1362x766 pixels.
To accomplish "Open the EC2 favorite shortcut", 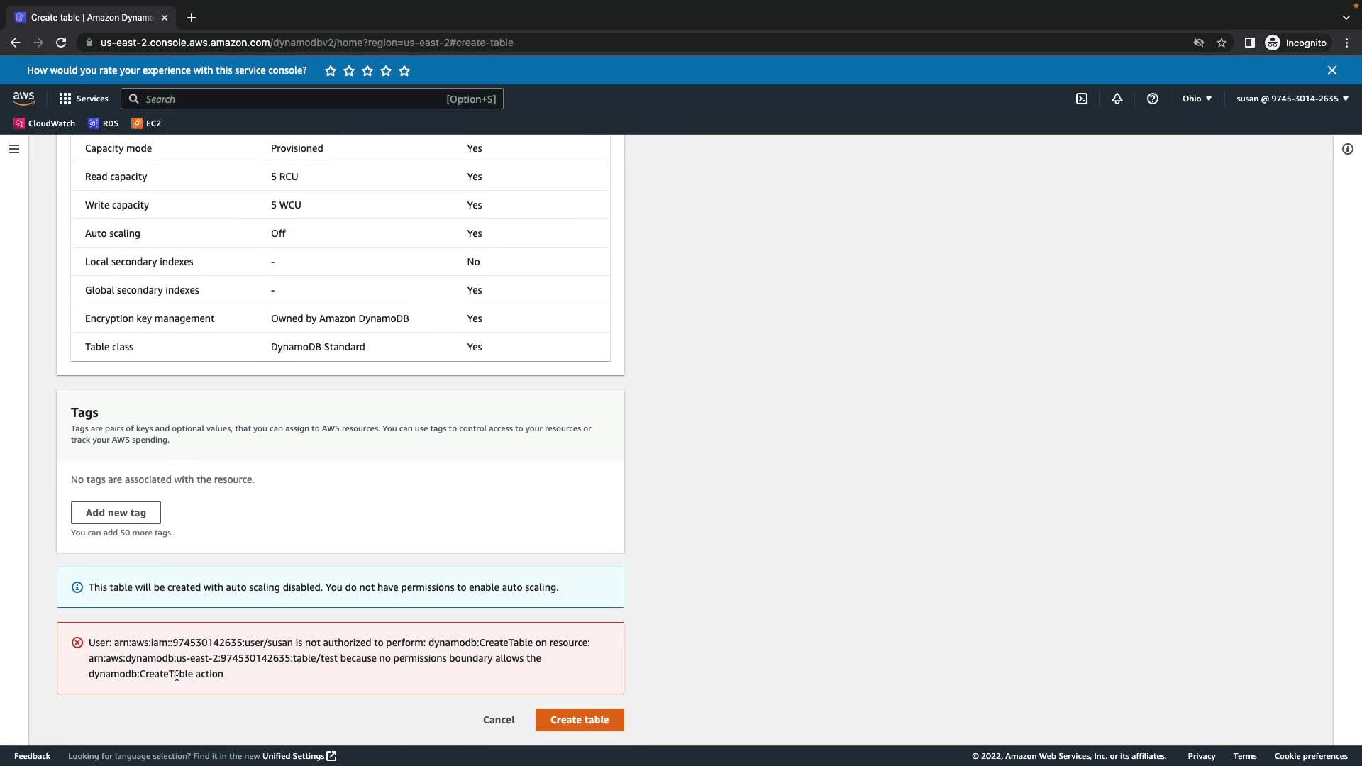I will [146, 123].
